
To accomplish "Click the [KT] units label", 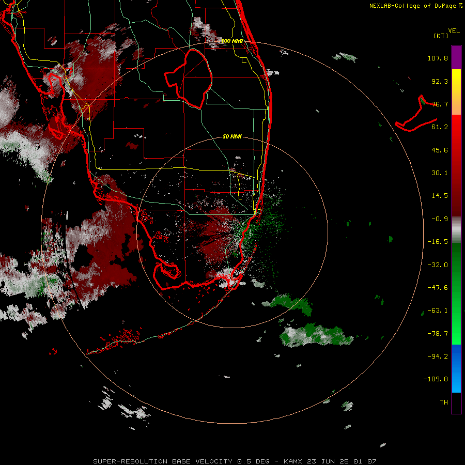I will click(x=441, y=36).
